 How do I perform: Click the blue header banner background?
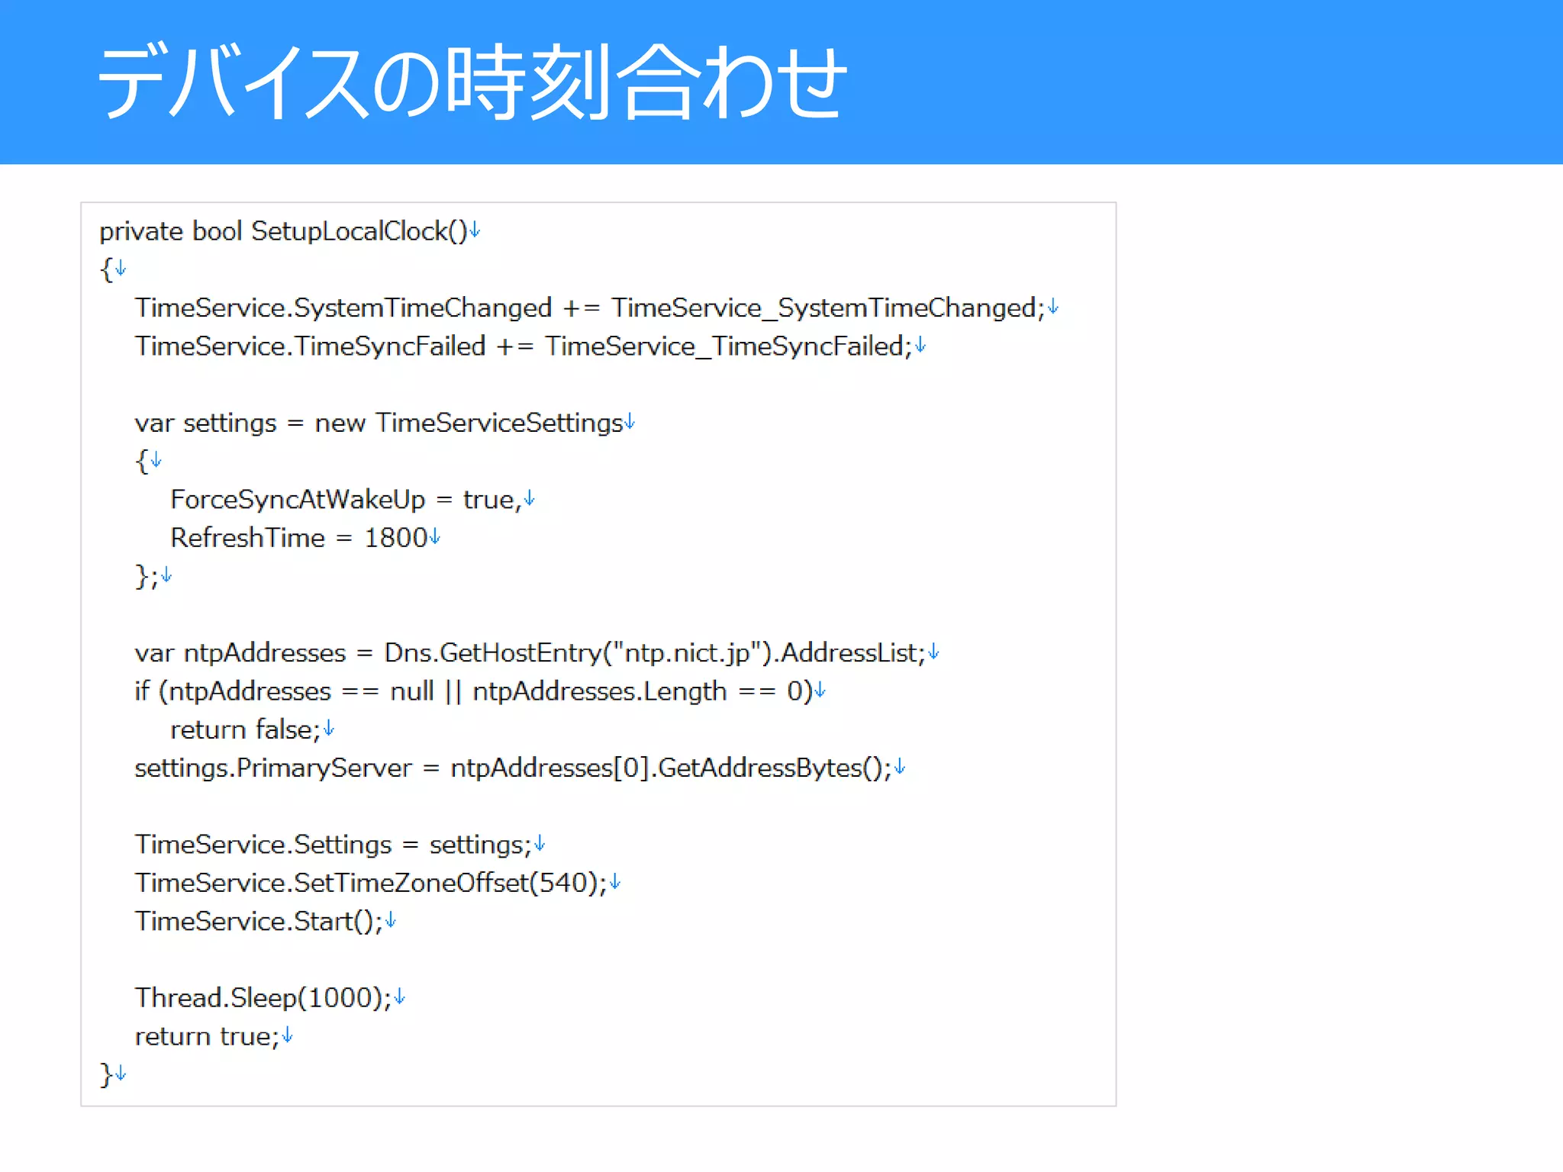click(x=1221, y=82)
